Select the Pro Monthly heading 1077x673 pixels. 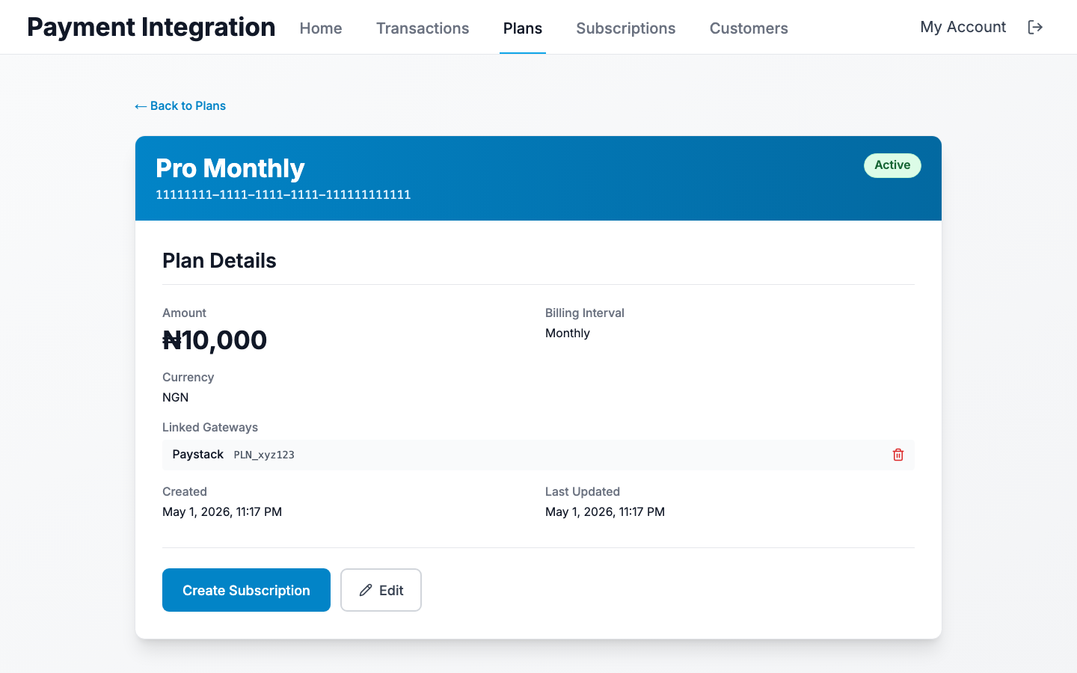[x=230, y=168]
